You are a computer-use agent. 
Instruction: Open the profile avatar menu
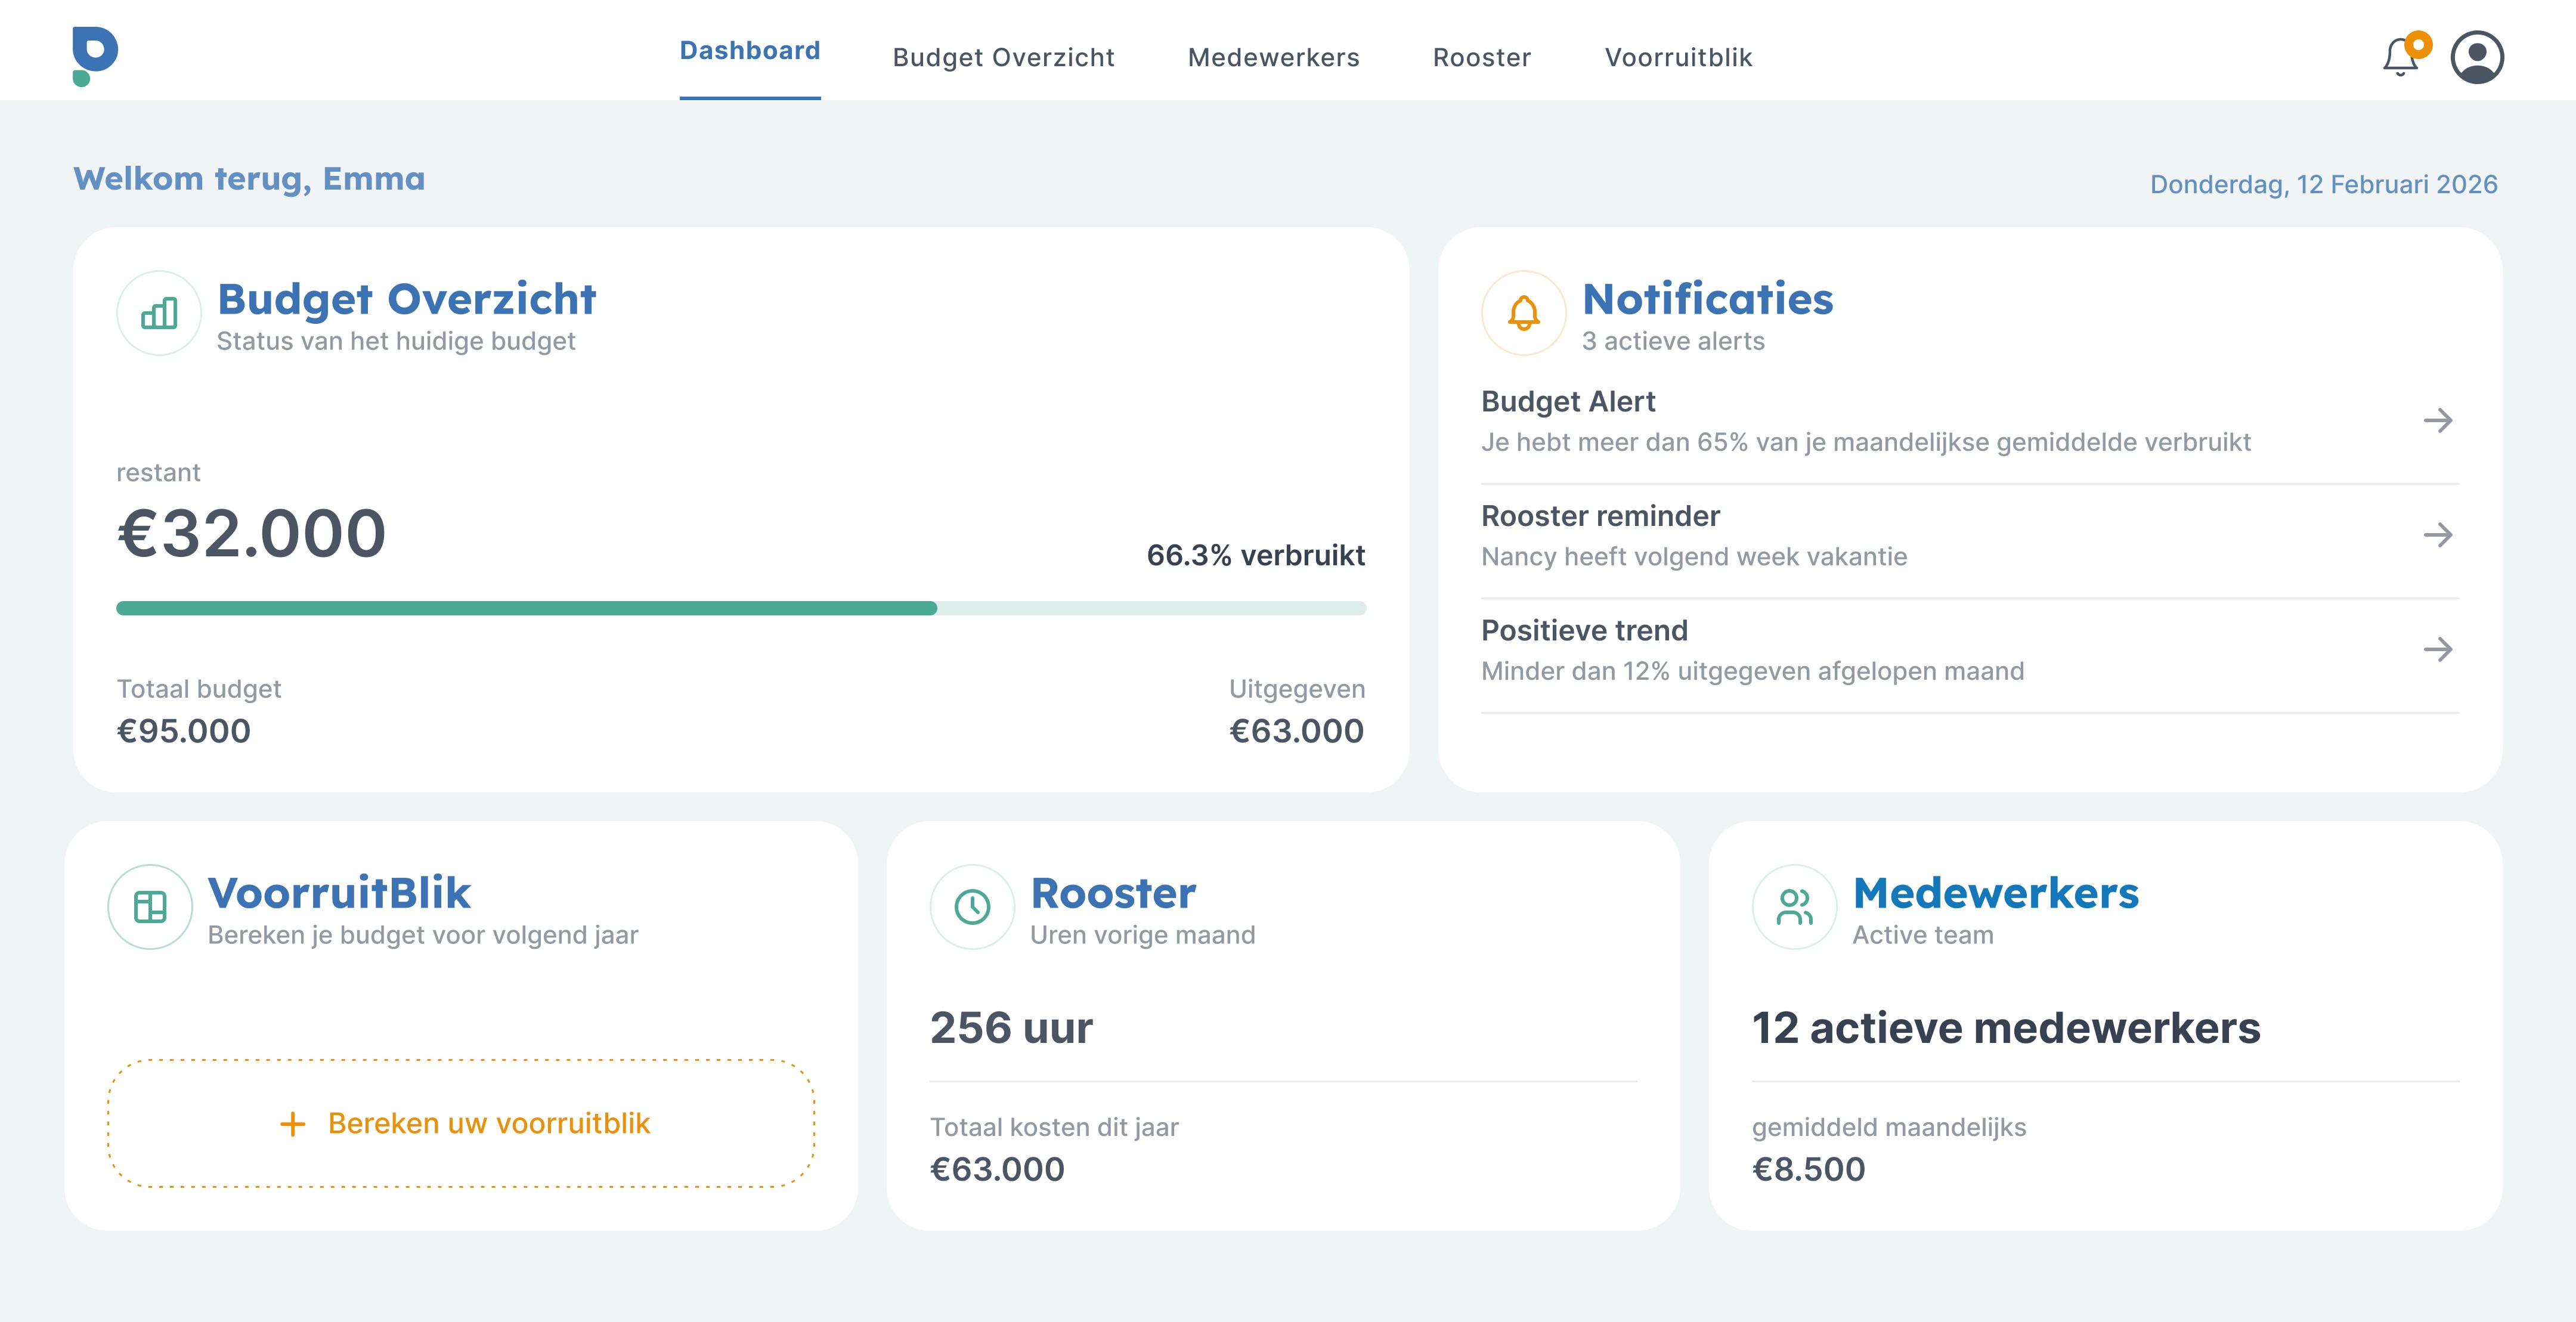tap(2477, 58)
